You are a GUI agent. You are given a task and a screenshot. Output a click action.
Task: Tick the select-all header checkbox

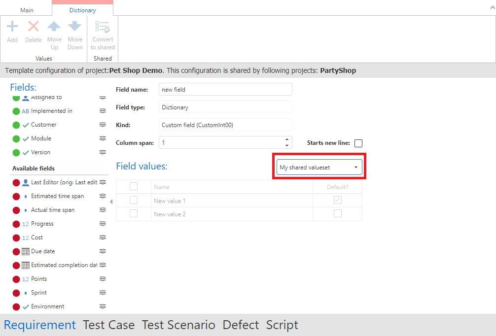click(x=134, y=187)
